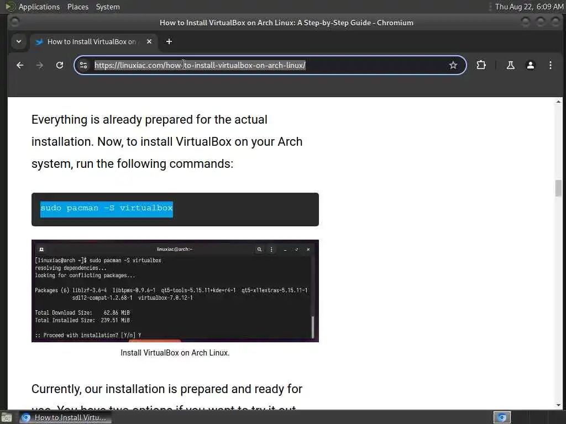
Task: Open a new tab with the plus button
Action: [169, 42]
